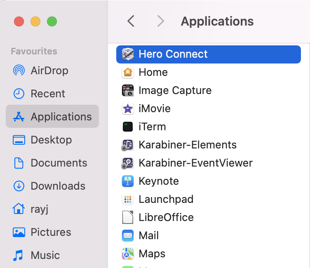Select Image Capture in the list
This screenshot has width=310, height=268.
click(209, 90)
